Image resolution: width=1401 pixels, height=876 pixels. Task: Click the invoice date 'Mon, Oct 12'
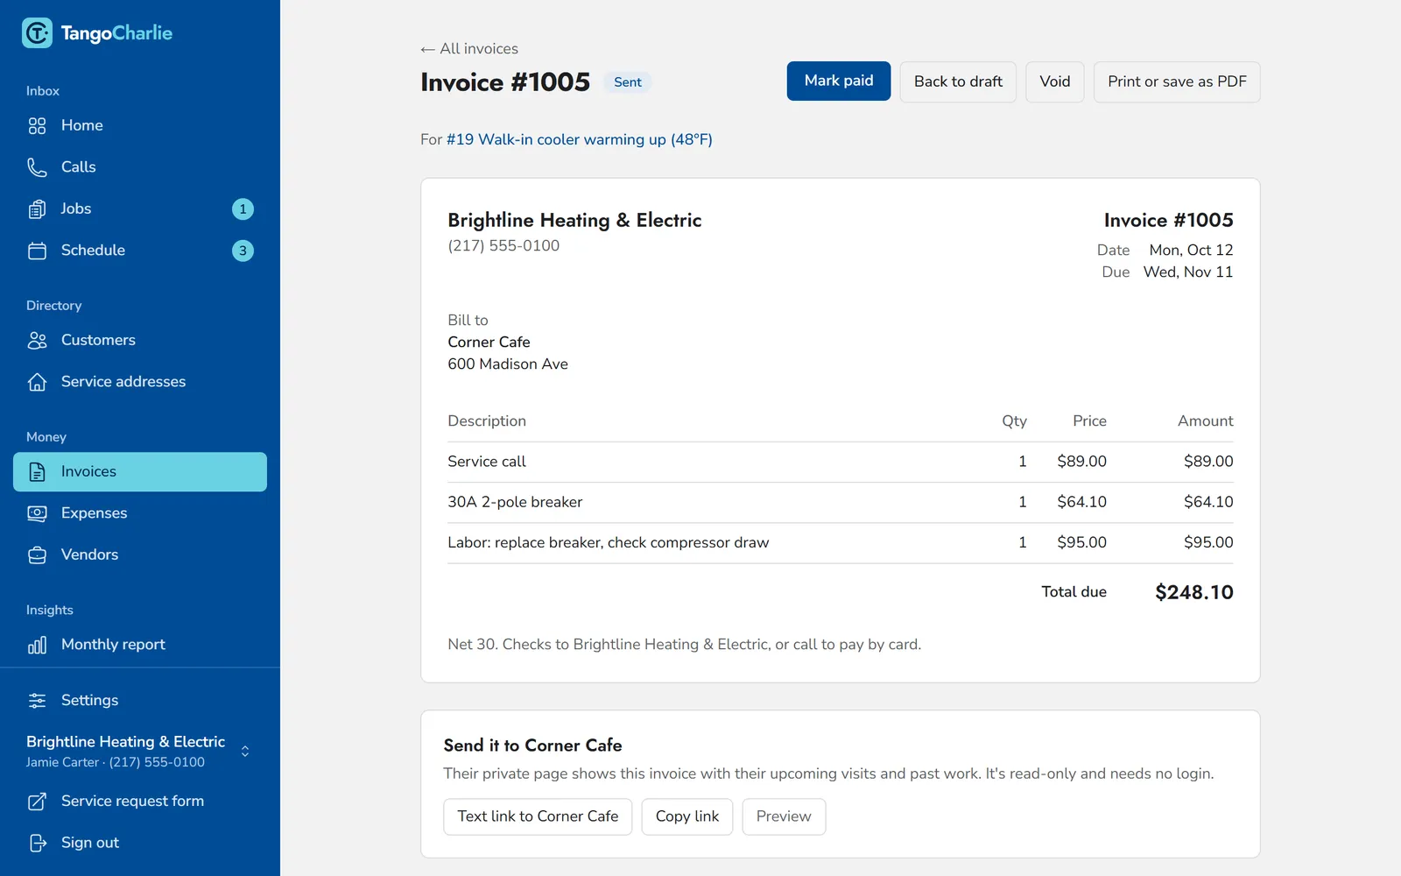(1191, 251)
